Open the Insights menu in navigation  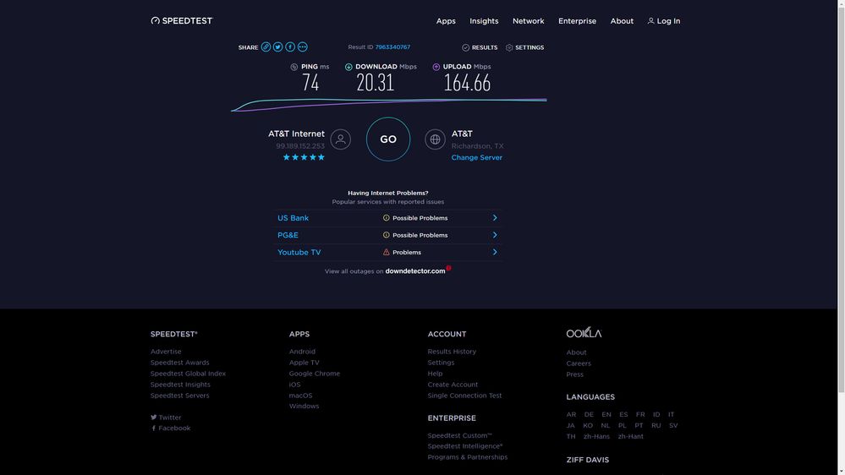484,21
